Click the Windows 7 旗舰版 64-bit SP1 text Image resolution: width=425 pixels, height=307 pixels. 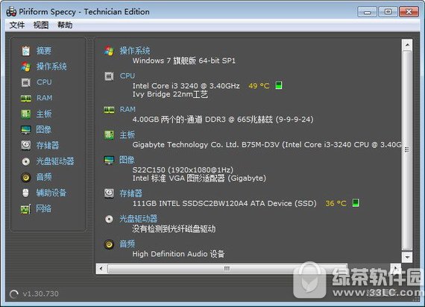click(x=184, y=61)
